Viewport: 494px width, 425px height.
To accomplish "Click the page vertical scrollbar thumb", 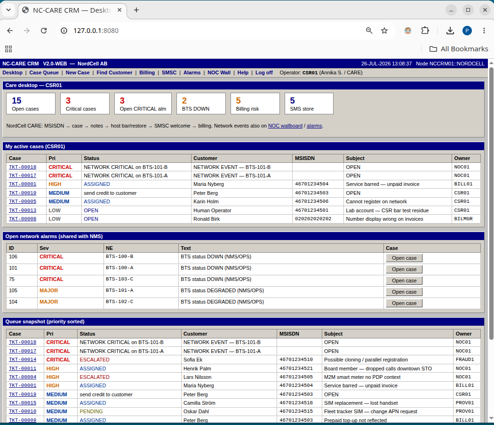I will point(491,203).
